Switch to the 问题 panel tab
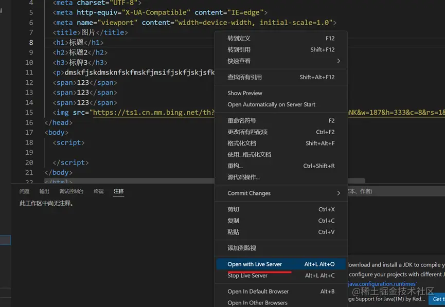 (x=24, y=191)
